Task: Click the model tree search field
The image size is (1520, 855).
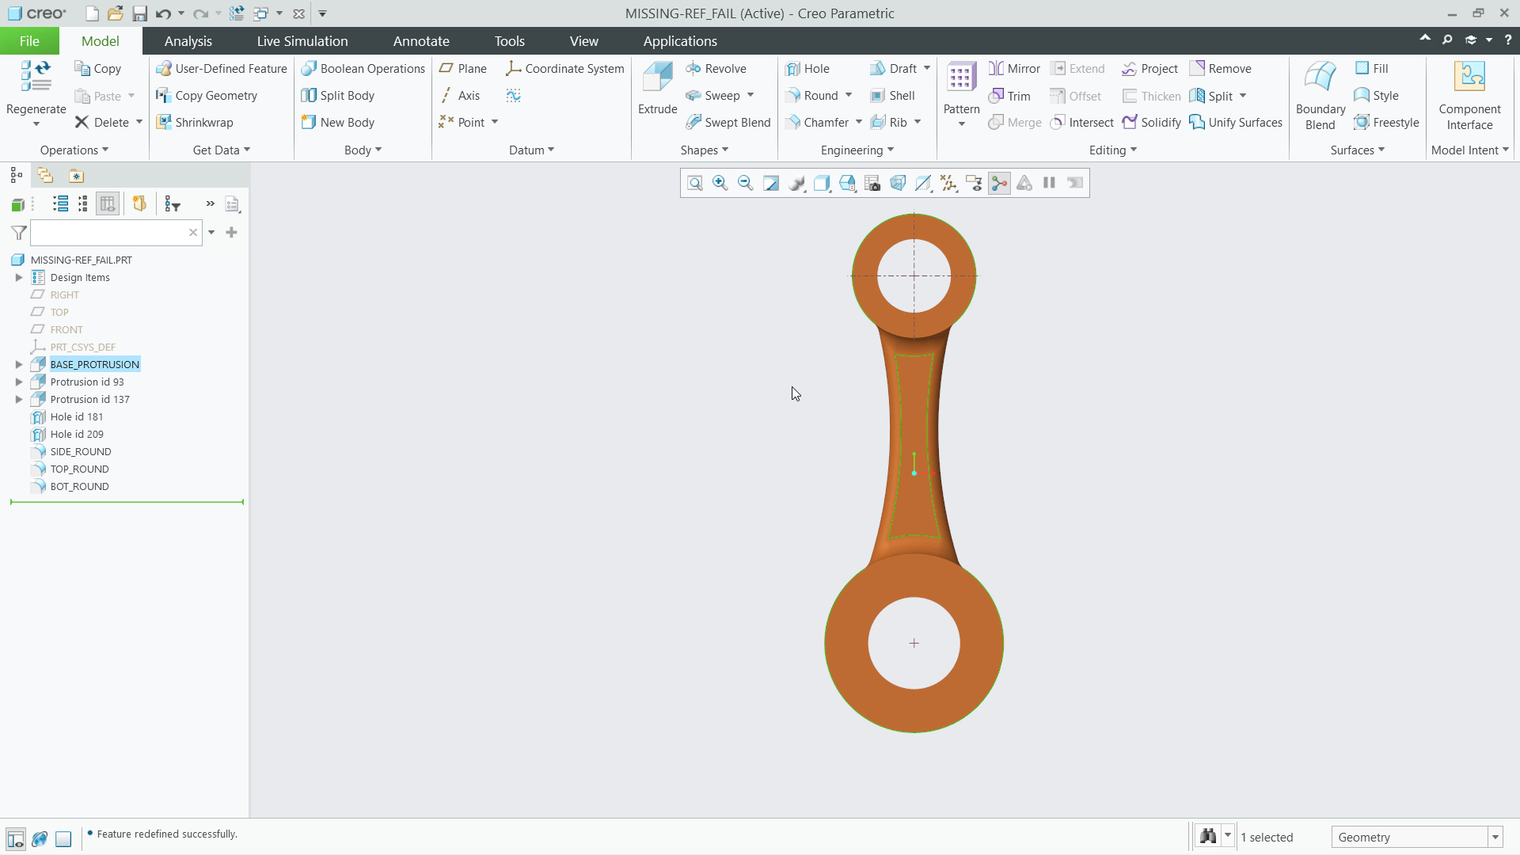Action: click(116, 233)
